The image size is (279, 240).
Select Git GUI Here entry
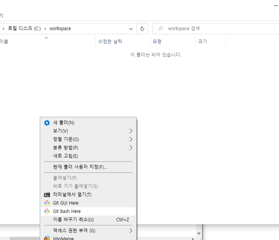pos(88,203)
